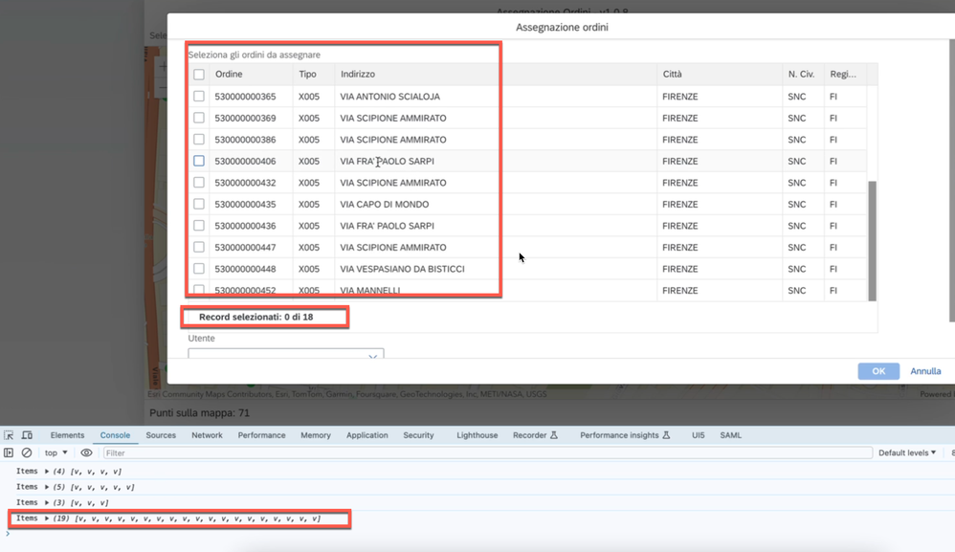Image resolution: width=955 pixels, height=552 pixels.
Task: Open Default levels dropdown
Action: coord(907,453)
